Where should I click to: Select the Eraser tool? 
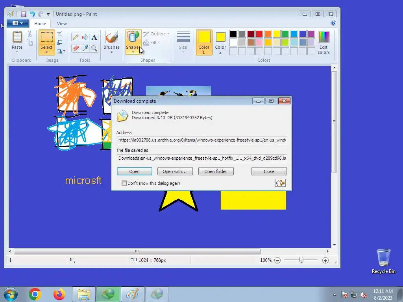(x=75, y=48)
